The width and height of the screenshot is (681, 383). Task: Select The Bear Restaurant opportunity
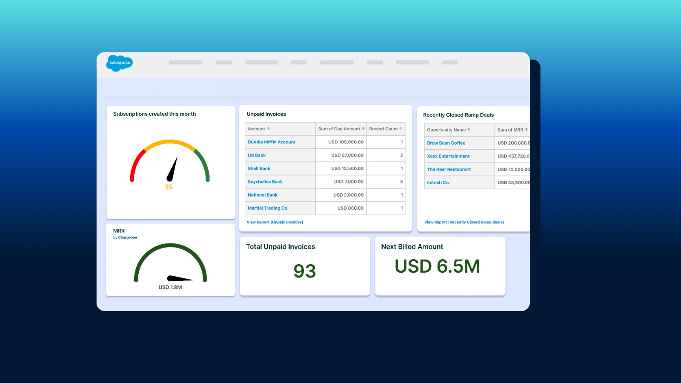click(449, 169)
